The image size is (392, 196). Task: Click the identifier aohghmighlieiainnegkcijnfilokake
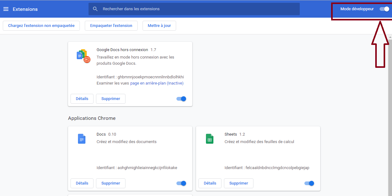pyautogui.click(x=147, y=168)
